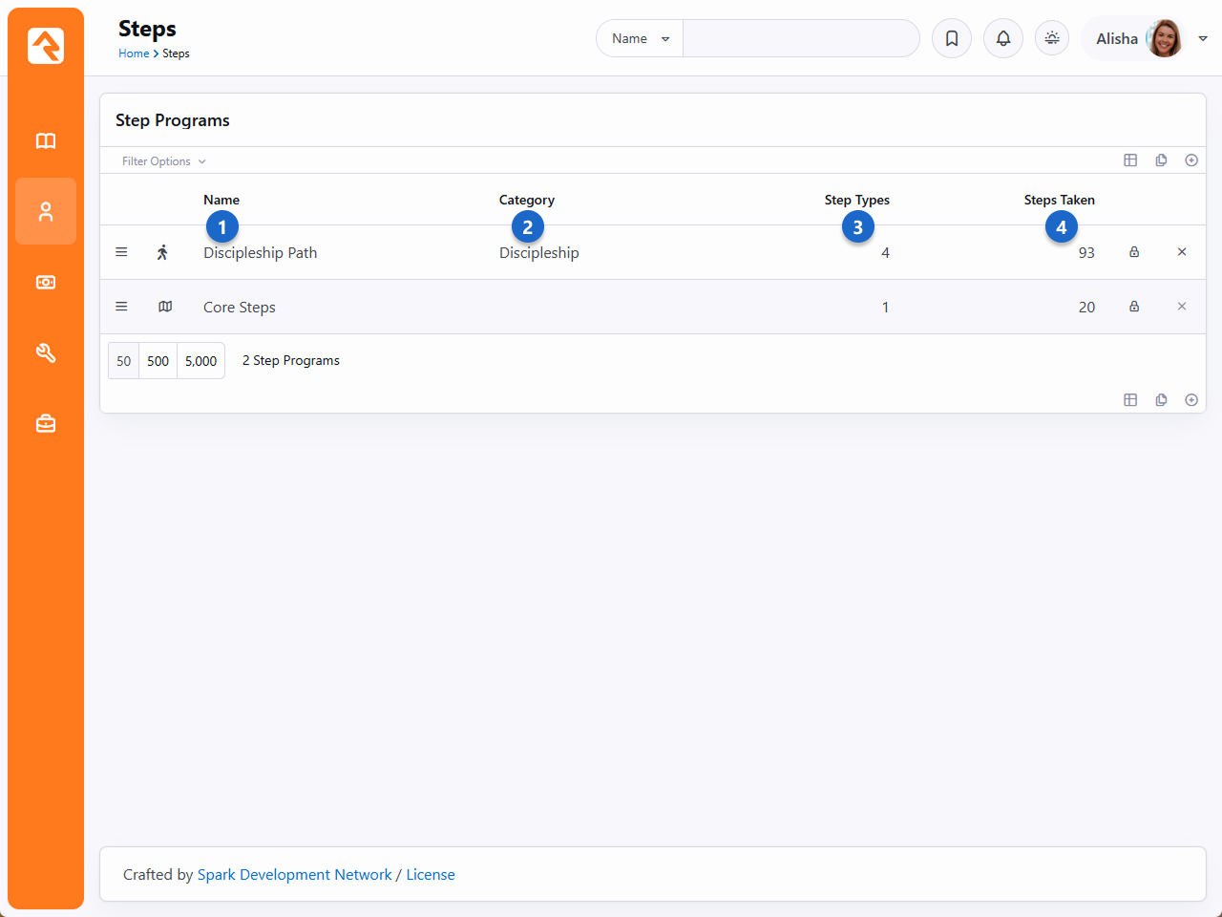
Task: Open the Finance icon in sidebar
Action: pyautogui.click(x=46, y=283)
